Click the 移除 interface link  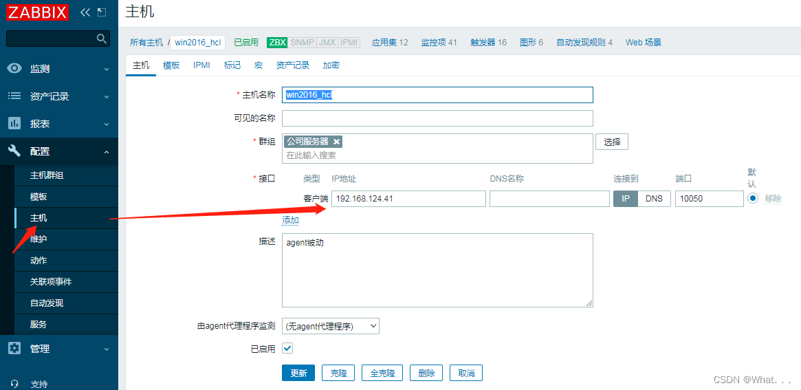[773, 199]
